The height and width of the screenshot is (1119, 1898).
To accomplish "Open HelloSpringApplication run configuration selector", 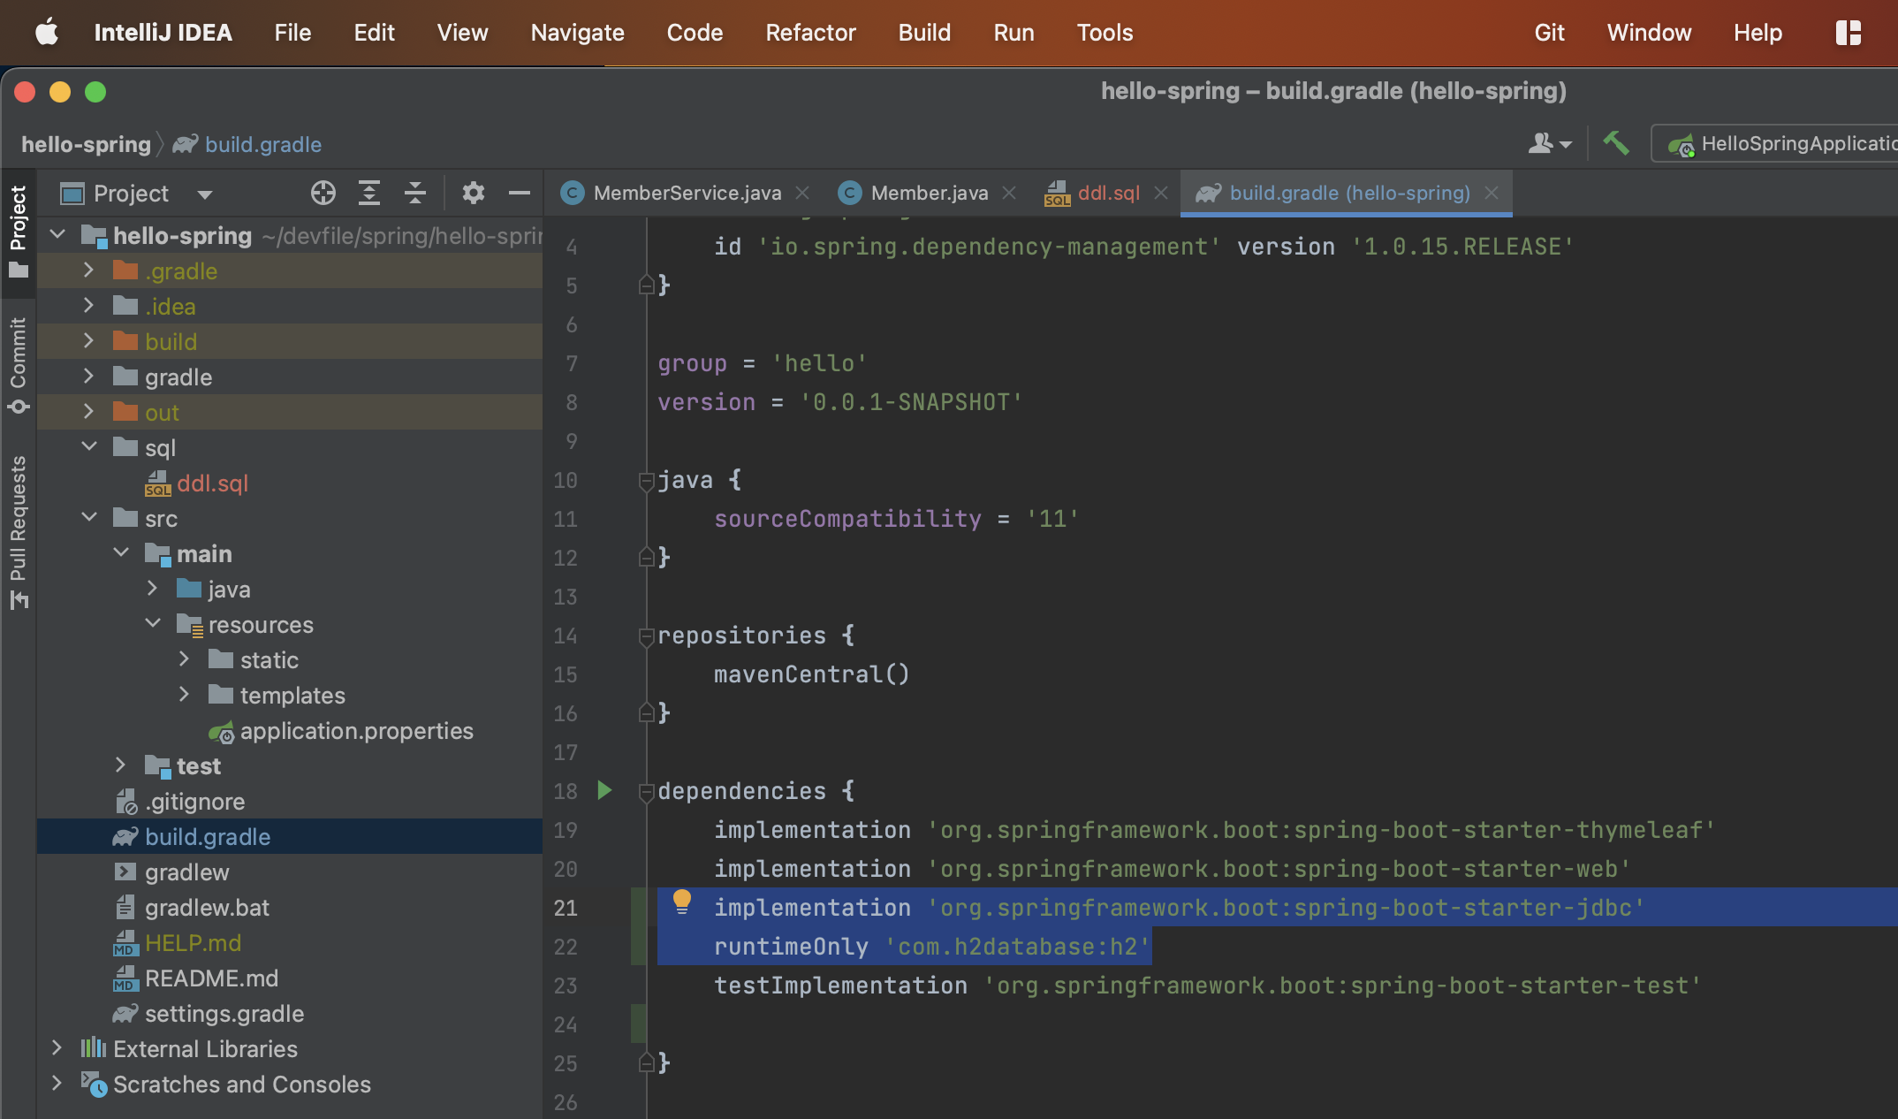I will tap(1776, 143).
